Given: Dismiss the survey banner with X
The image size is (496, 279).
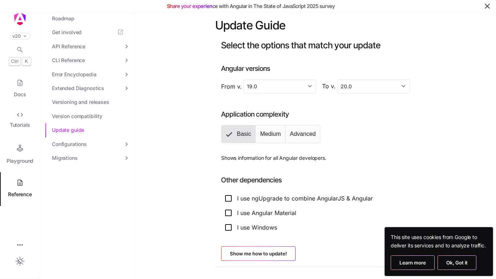Looking at the screenshot, I should pos(487,6).
